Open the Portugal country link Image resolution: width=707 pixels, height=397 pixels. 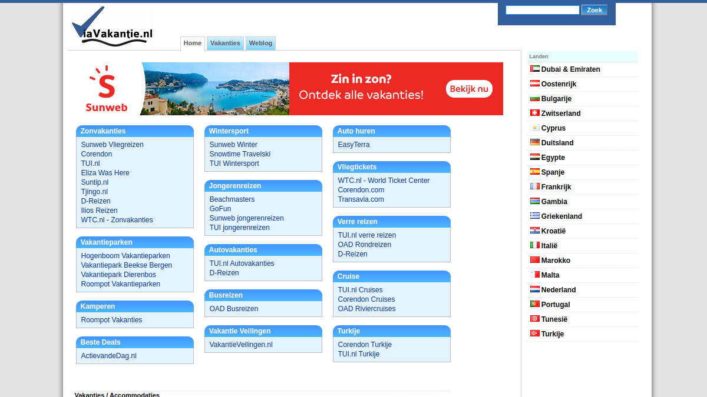556,305
